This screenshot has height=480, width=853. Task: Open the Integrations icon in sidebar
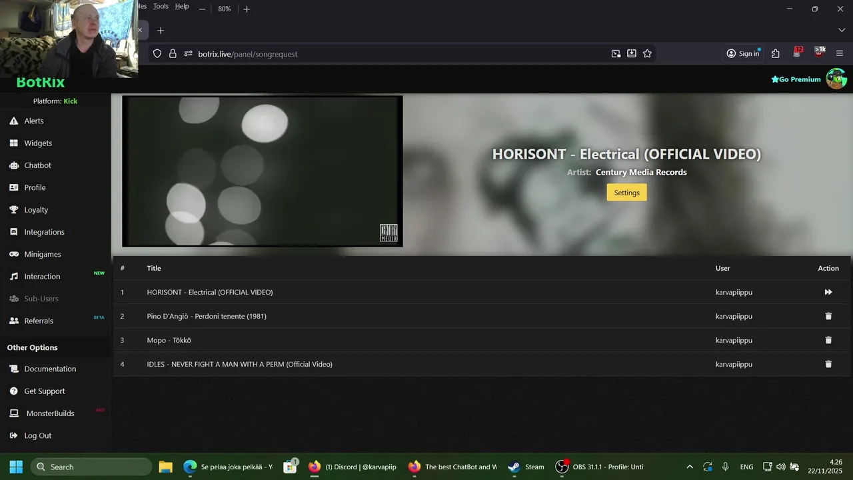13,232
